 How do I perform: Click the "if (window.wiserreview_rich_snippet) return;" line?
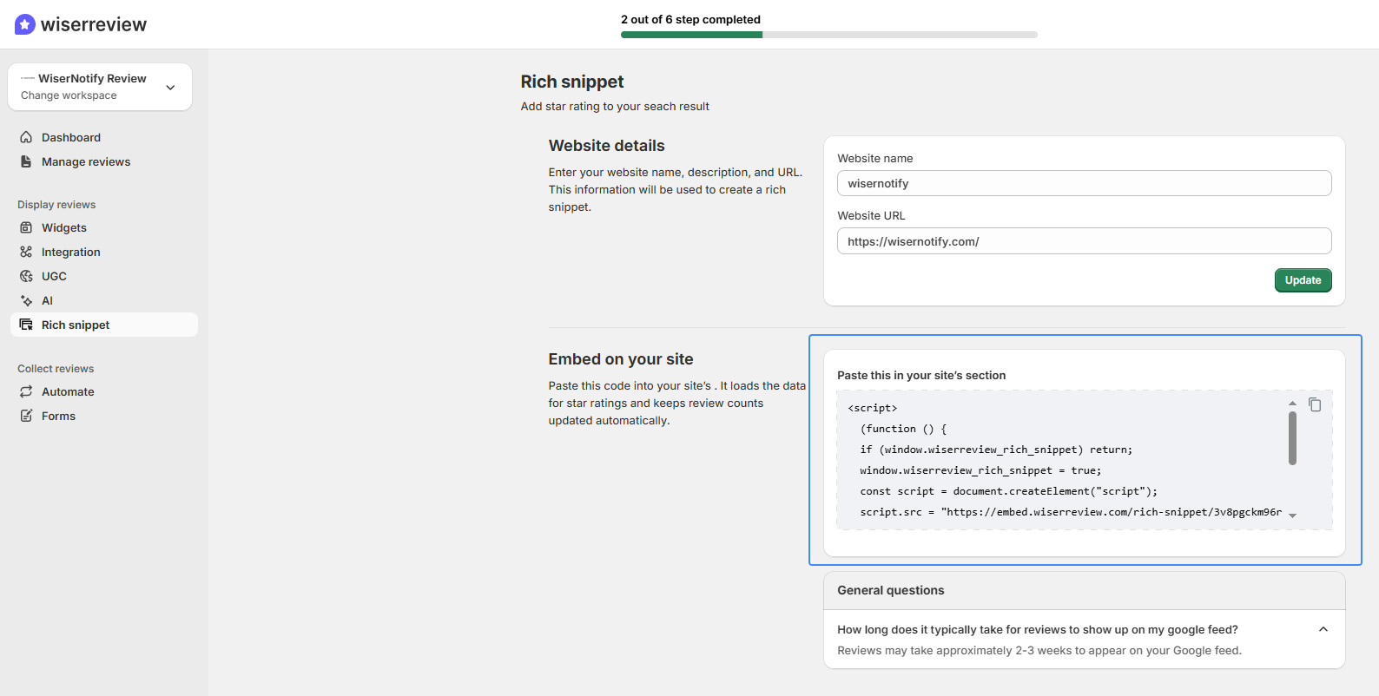[x=996, y=450]
